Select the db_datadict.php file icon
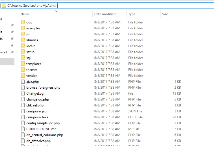 [x=23, y=141]
